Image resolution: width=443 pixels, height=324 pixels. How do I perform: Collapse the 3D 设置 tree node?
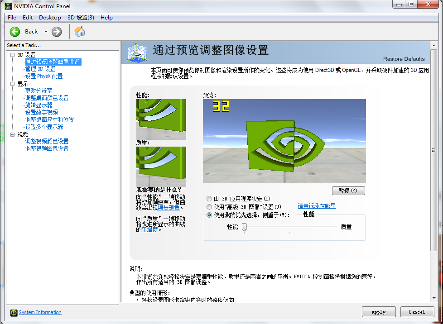click(x=12, y=55)
